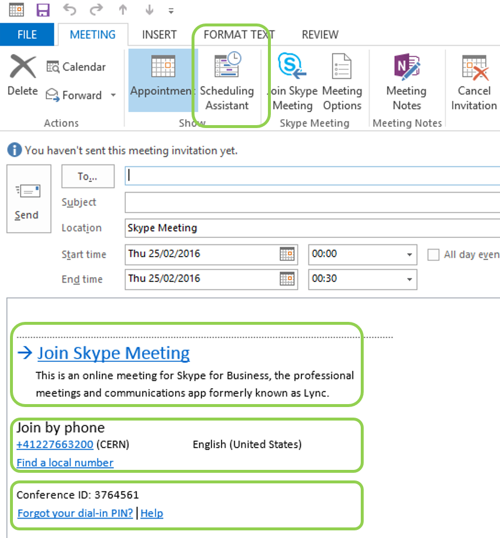Open the Scheduling Assistant
Screen dimensions: 500x538
tap(227, 81)
